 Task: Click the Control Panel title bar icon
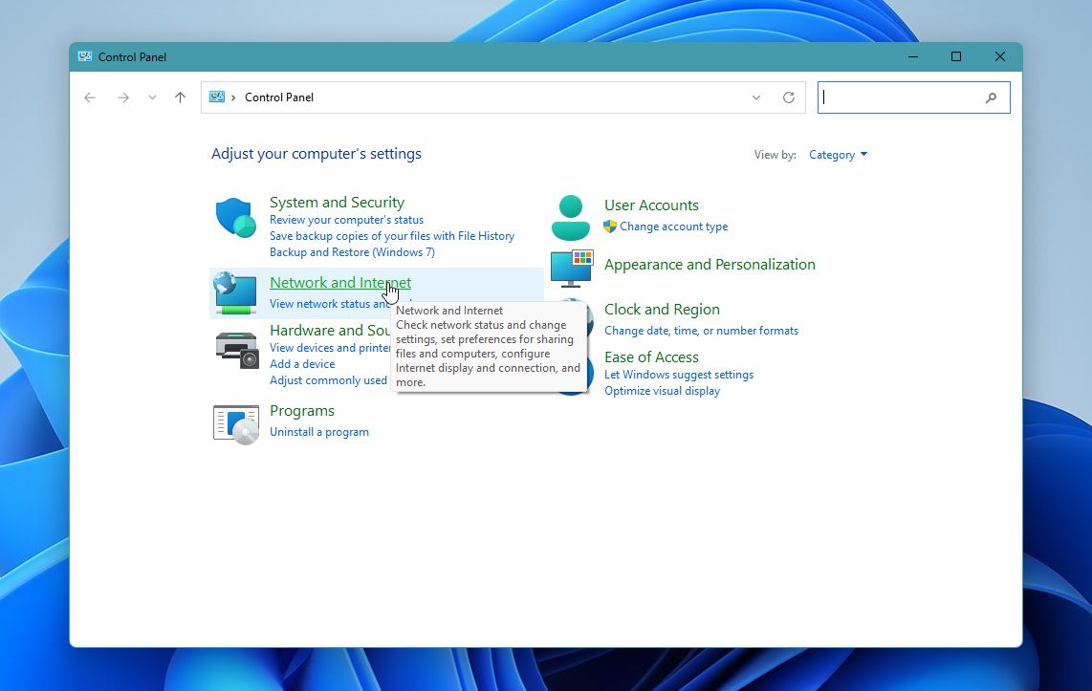[85, 56]
